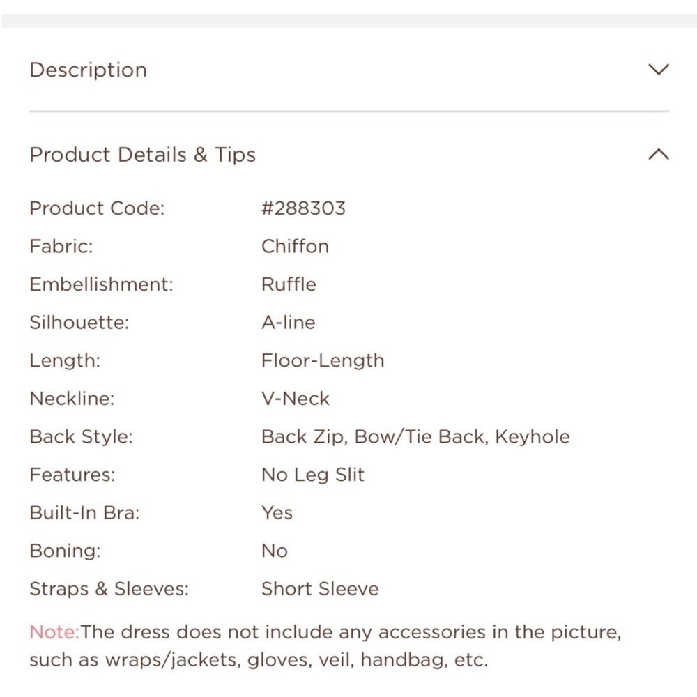This screenshot has width=697, height=697.
Task: Click the Ruffle embellishment value
Action: pyautogui.click(x=289, y=284)
